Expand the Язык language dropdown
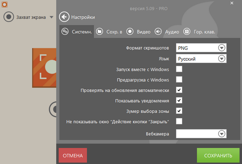Screen dimensions: 242x164 click(x=222, y=58)
